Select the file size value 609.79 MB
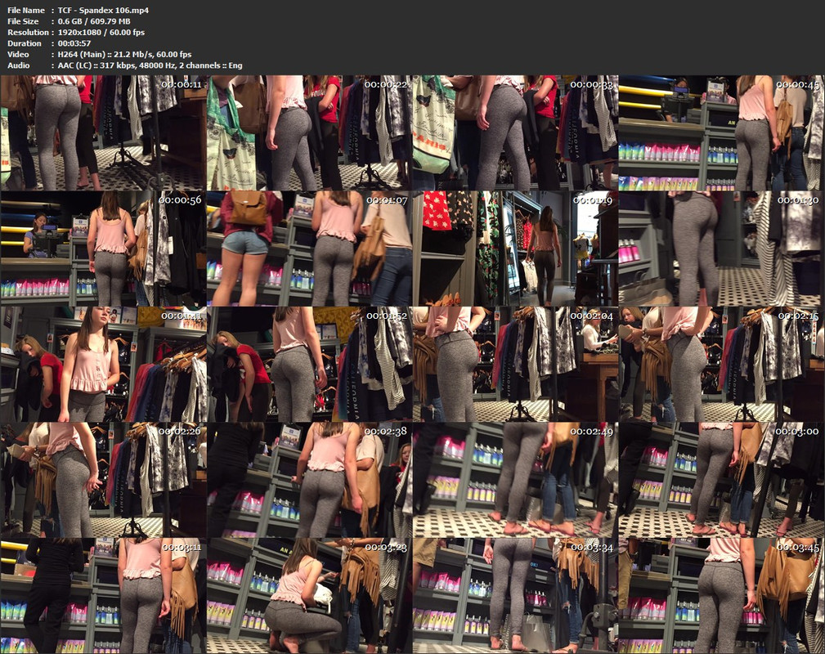This screenshot has width=825, height=654. click(x=109, y=22)
